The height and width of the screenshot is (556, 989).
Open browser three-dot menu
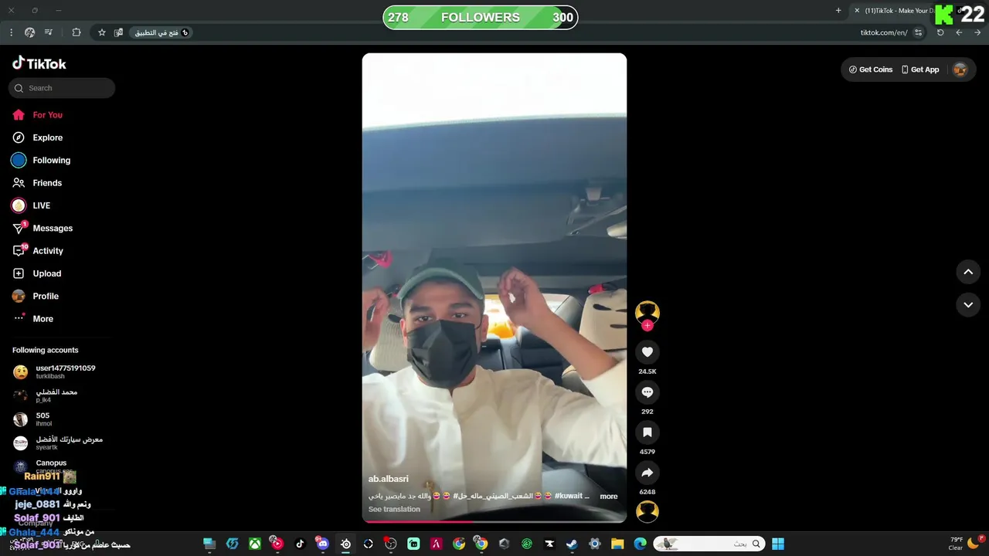pyautogui.click(x=11, y=32)
